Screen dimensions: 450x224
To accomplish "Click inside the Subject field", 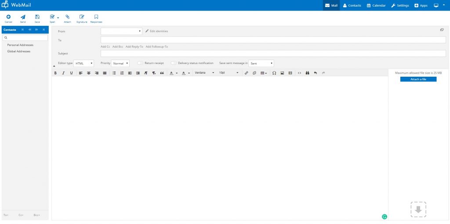I will [273, 53].
